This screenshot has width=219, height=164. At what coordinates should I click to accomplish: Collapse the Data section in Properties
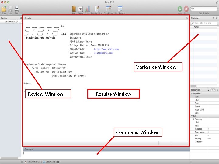pyautogui.click(x=192, y=116)
